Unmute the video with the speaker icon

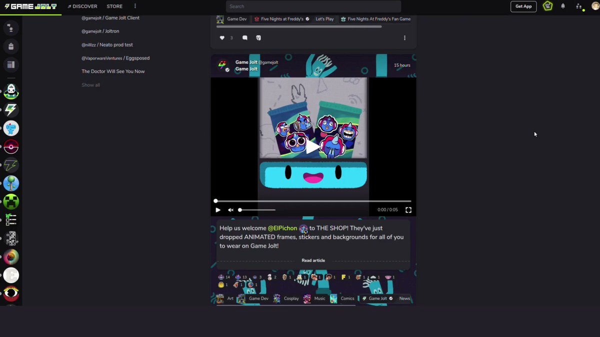coord(230,210)
